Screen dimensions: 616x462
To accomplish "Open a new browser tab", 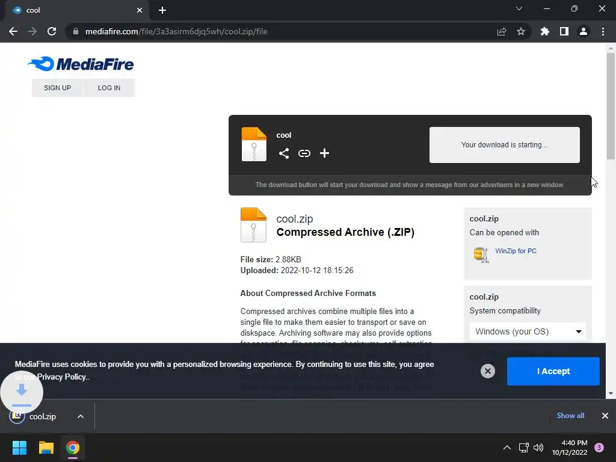I will [x=162, y=10].
